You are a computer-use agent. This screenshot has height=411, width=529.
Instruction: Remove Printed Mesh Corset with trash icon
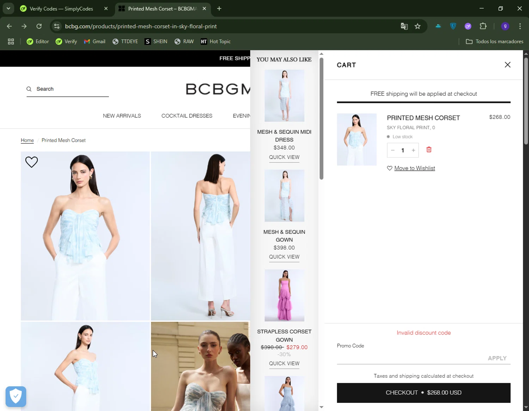(429, 150)
